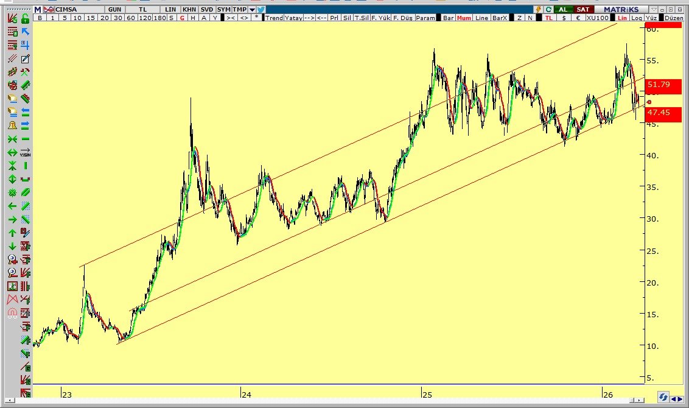Open the LIN scale selector in header
689x408 pixels.
click(x=170, y=9)
